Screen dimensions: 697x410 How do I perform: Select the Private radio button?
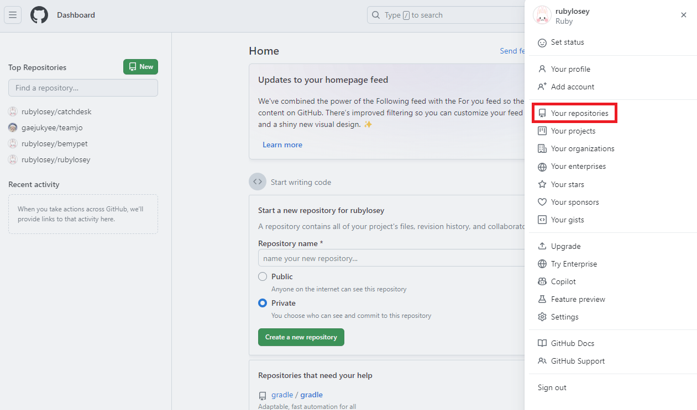point(263,303)
